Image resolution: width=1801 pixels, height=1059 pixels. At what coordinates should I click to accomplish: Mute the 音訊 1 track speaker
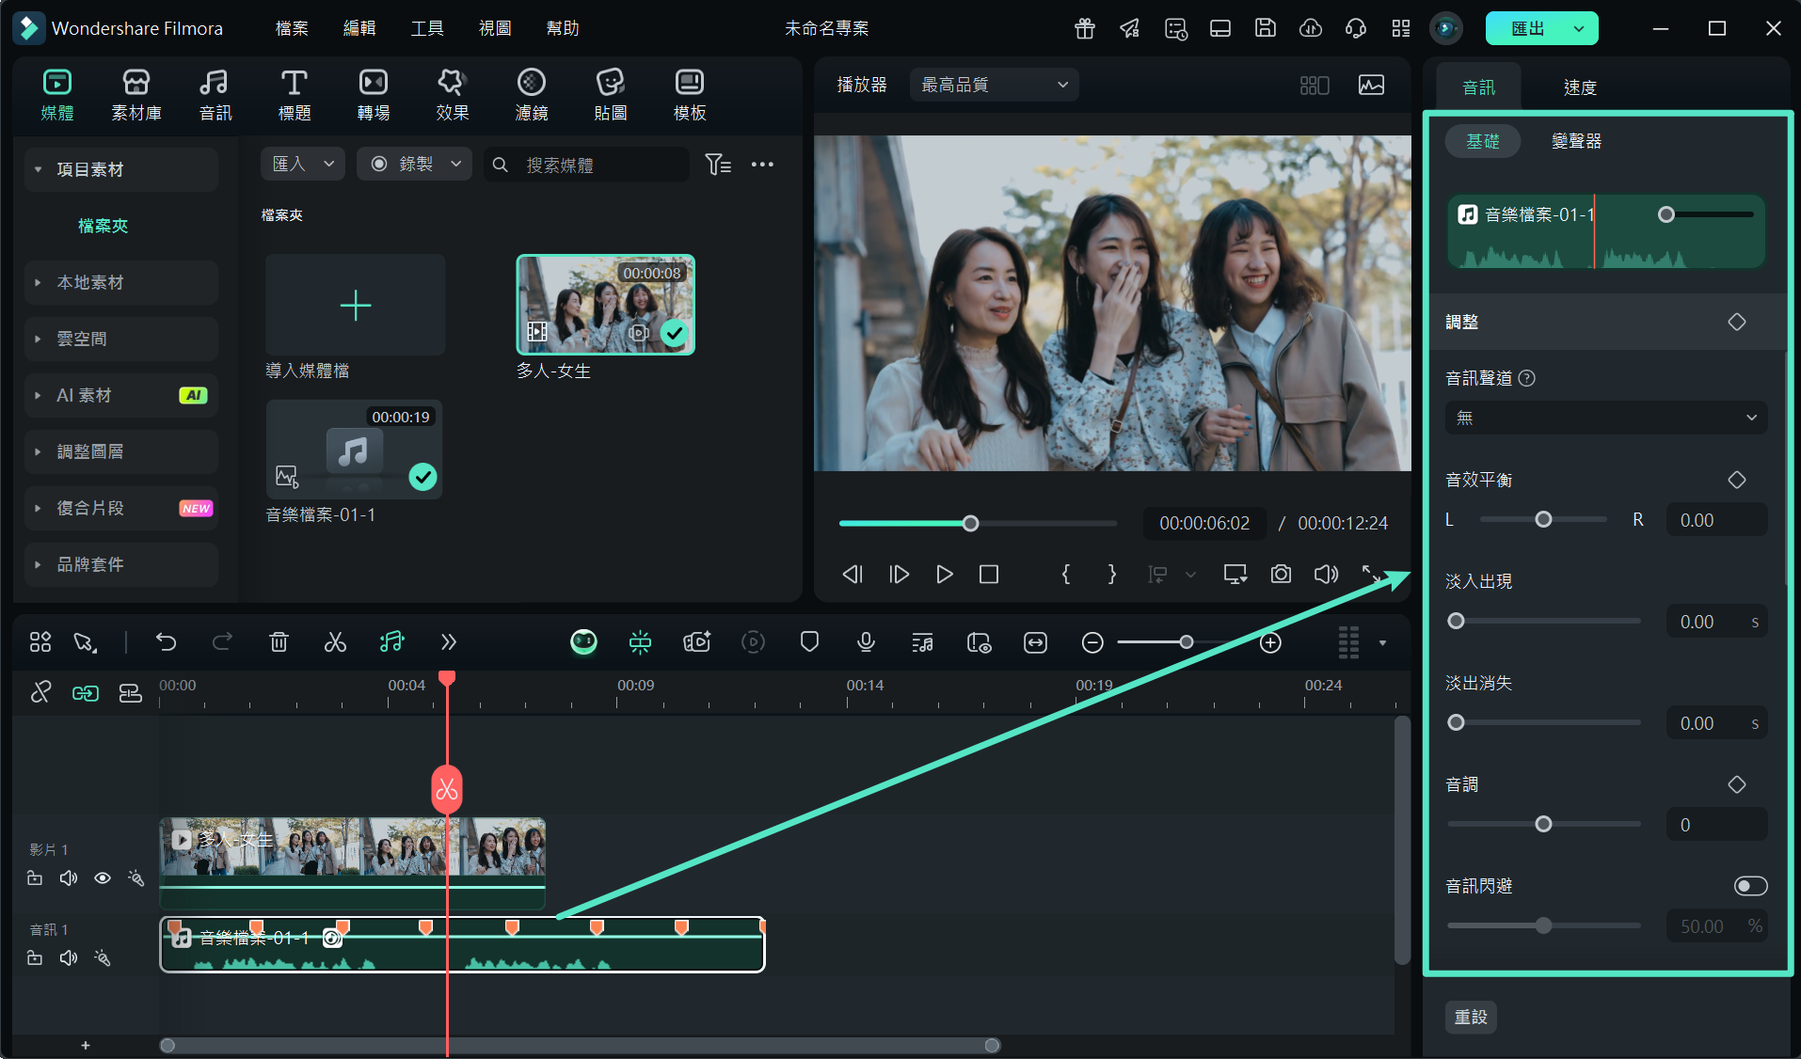click(x=69, y=957)
